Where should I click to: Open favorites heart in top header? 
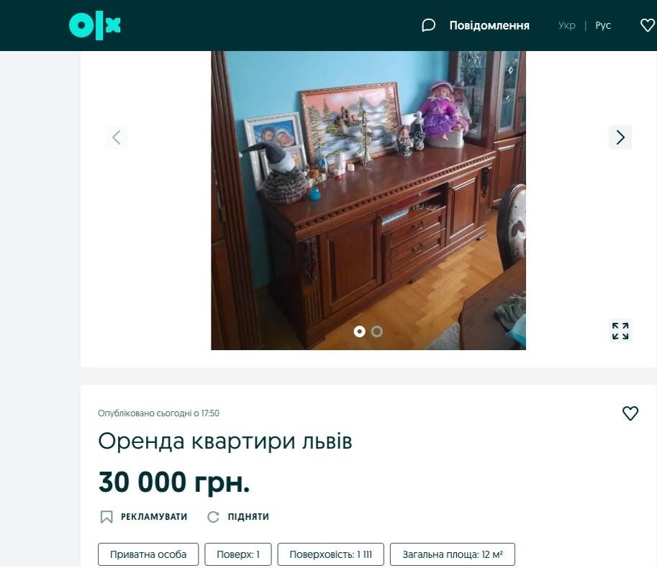(x=648, y=26)
